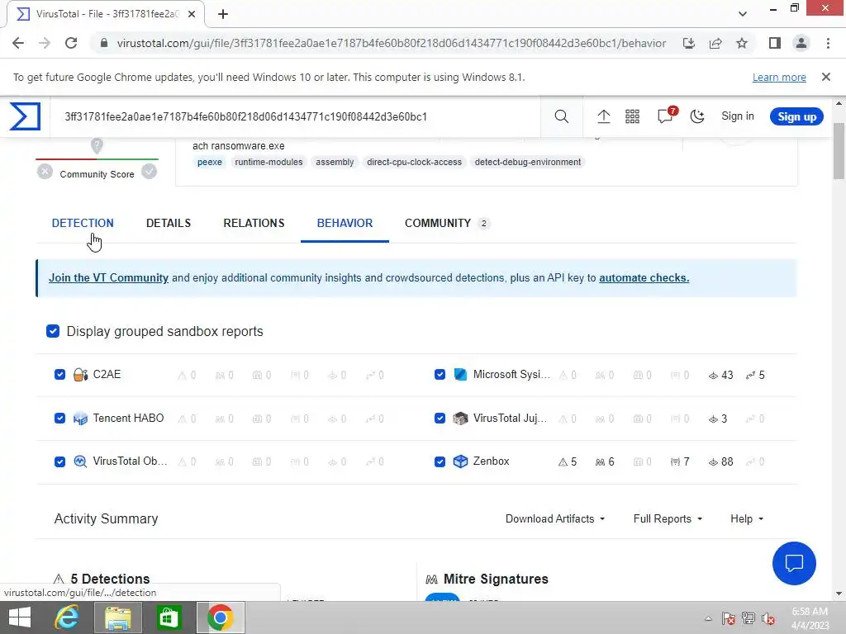The image size is (846, 634).
Task: Click the Sign up button
Action: point(796,116)
